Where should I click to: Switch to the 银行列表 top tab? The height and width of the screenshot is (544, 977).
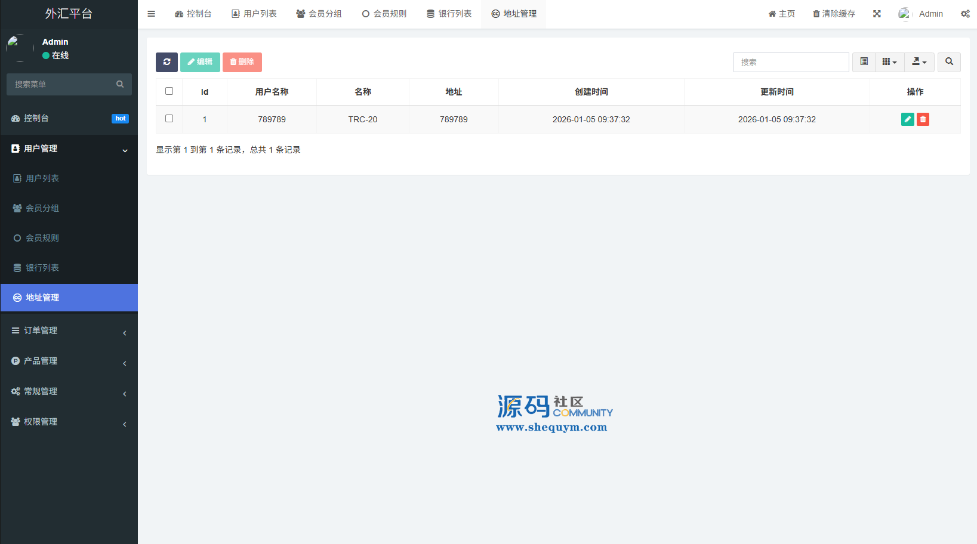pyautogui.click(x=449, y=14)
